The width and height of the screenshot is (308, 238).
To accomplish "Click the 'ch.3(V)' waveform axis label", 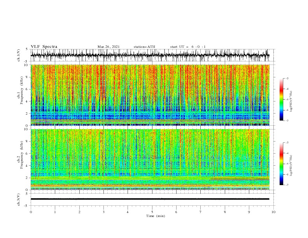I will (19, 199).
